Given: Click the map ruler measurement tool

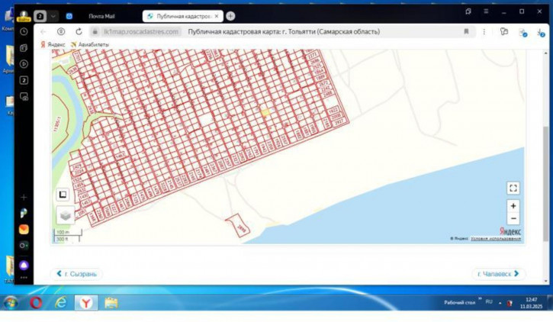Looking at the screenshot, I should click(63, 195).
